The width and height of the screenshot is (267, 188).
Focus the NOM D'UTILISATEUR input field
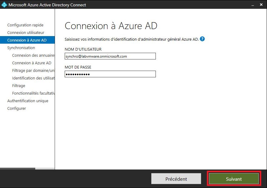(110, 56)
